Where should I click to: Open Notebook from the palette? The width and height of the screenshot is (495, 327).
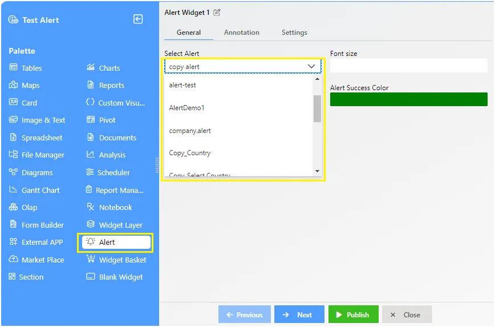(x=109, y=208)
